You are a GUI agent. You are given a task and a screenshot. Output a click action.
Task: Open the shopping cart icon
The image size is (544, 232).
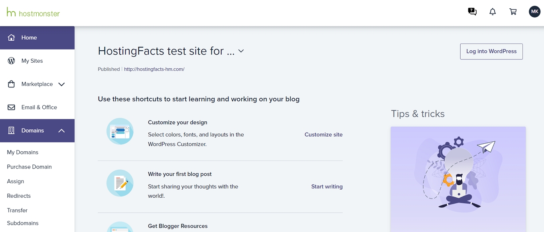pyautogui.click(x=513, y=12)
